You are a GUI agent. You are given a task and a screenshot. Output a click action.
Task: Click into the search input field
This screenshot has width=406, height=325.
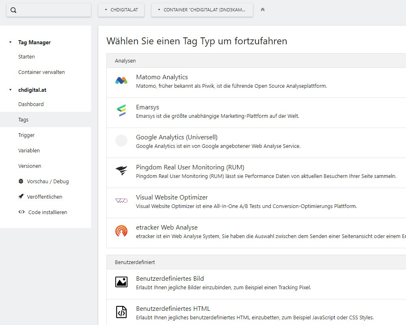(49, 10)
